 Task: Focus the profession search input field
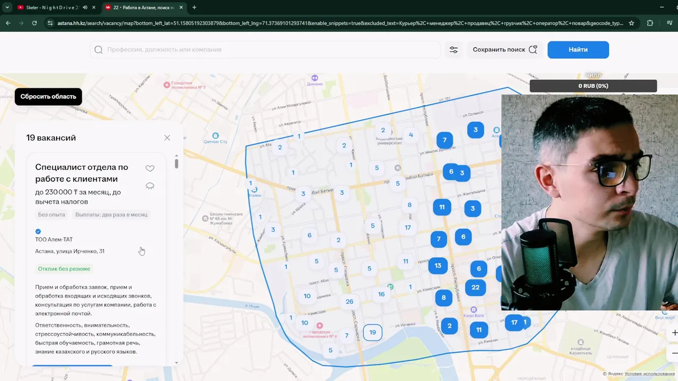265,50
